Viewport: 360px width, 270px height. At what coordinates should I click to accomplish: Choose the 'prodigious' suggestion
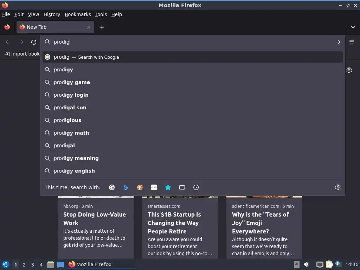193,120
